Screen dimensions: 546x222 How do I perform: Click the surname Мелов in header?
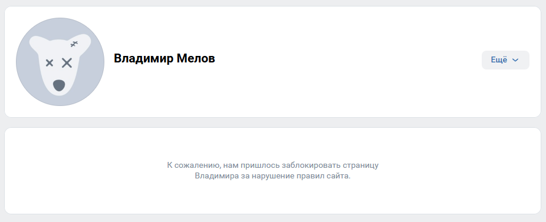click(x=196, y=58)
